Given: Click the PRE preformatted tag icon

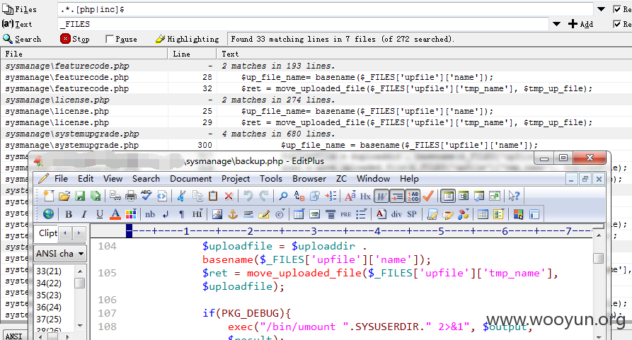Looking at the screenshot, I should click(346, 214).
